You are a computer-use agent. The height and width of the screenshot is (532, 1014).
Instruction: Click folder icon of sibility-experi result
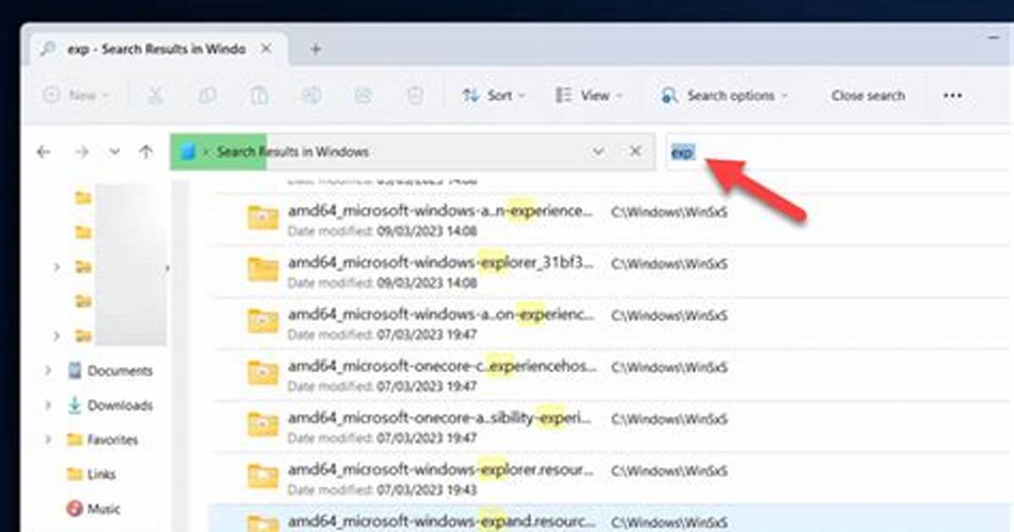click(263, 424)
